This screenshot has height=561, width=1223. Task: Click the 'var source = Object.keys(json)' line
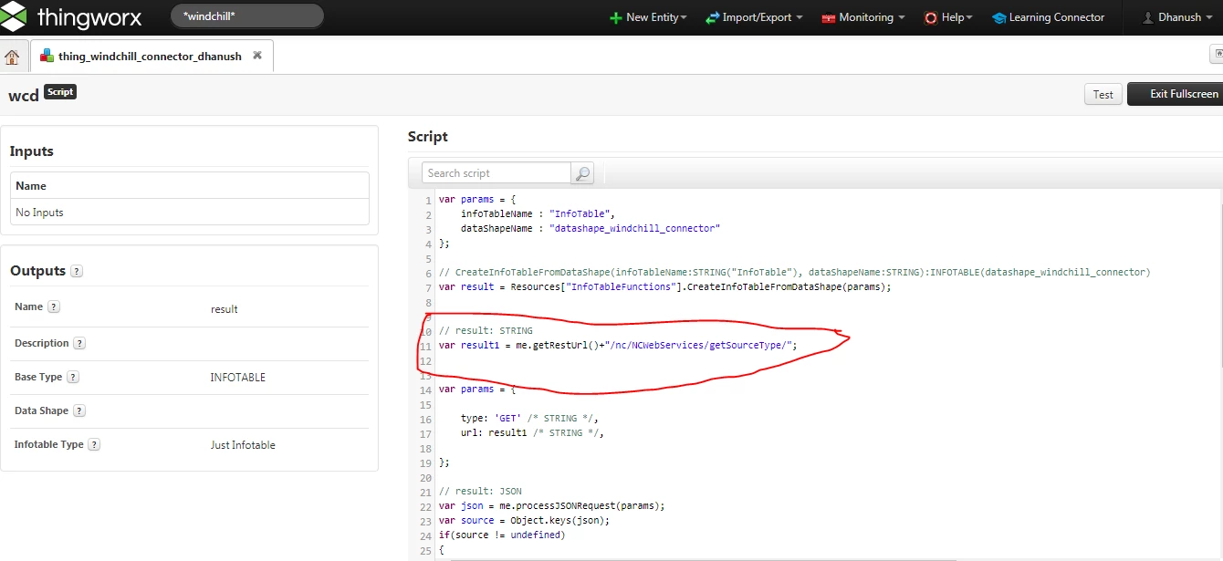point(524,520)
